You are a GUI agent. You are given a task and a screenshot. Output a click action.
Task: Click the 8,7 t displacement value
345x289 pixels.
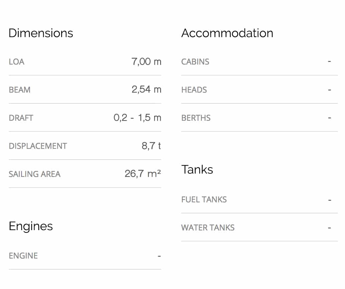151,146
